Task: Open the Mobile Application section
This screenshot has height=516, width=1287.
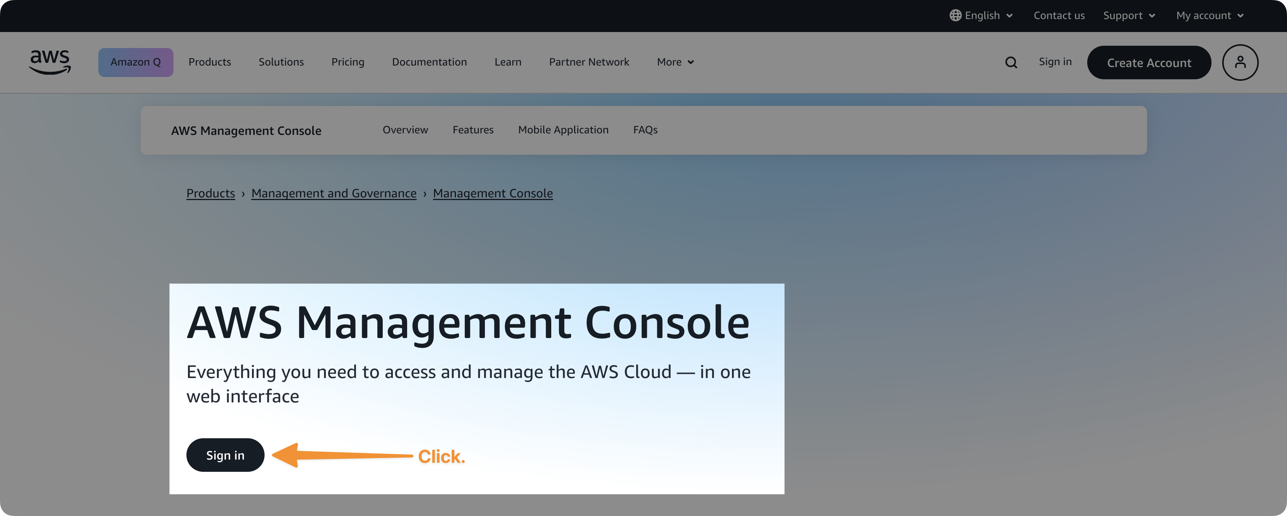Action: point(563,129)
